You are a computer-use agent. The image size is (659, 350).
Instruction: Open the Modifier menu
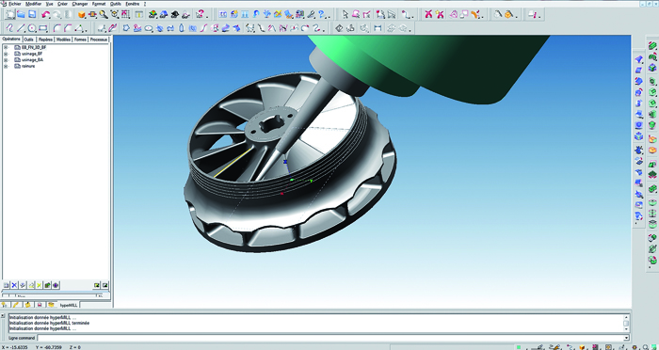click(x=34, y=4)
